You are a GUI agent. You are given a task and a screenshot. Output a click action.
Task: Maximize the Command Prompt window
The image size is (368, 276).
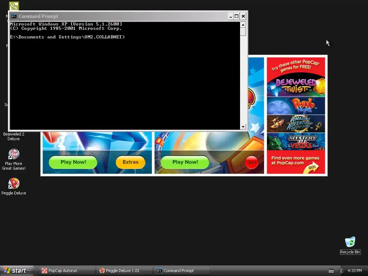click(x=236, y=16)
